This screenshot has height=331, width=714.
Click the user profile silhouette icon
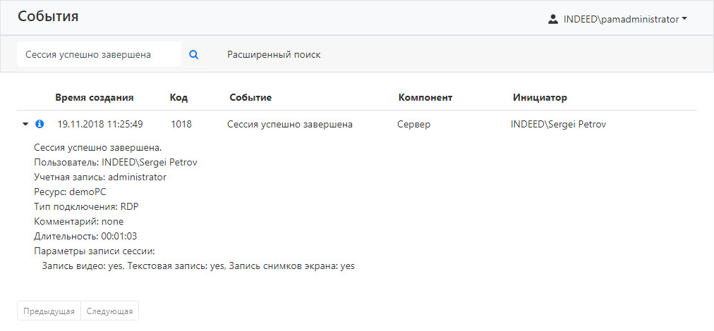(553, 20)
